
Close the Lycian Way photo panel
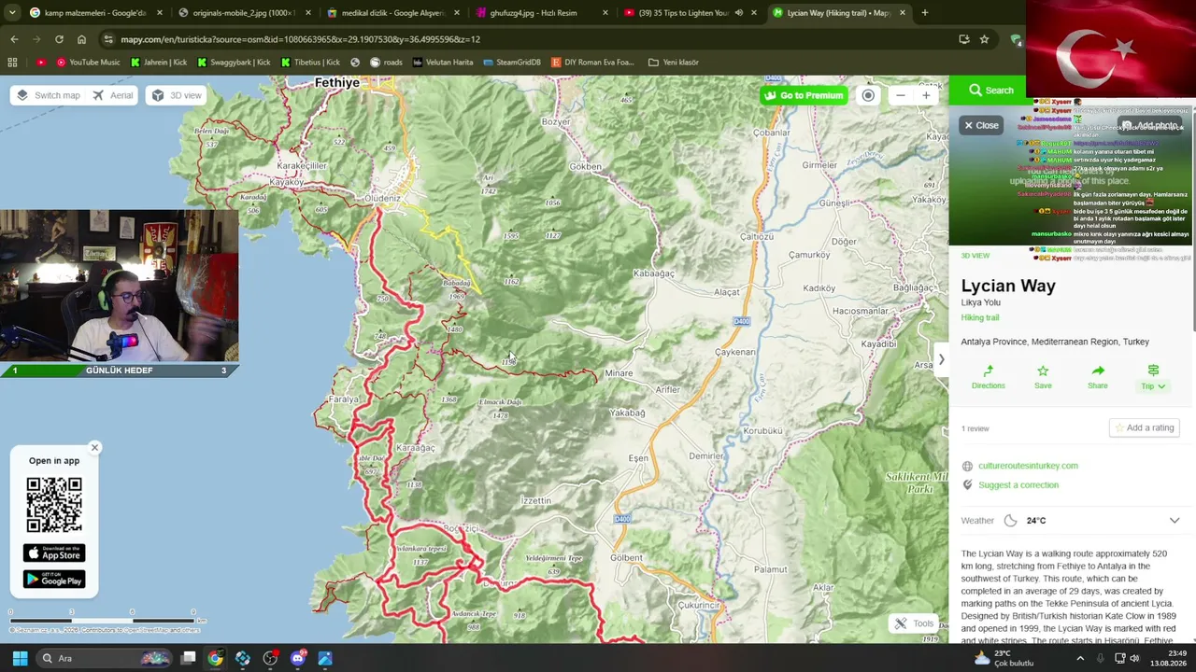pyautogui.click(x=981, y=125)
